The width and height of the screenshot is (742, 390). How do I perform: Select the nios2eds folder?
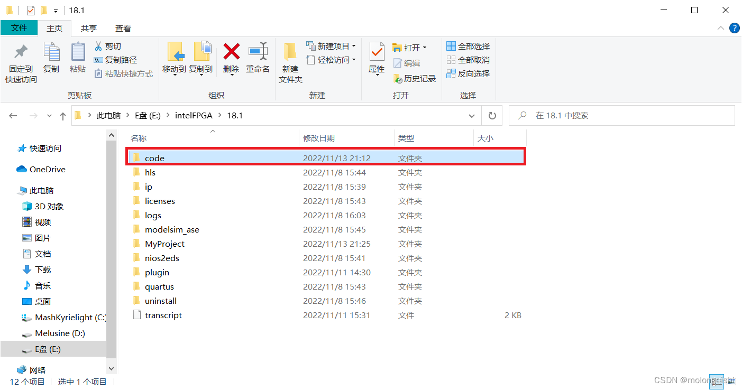coord(326,258)
